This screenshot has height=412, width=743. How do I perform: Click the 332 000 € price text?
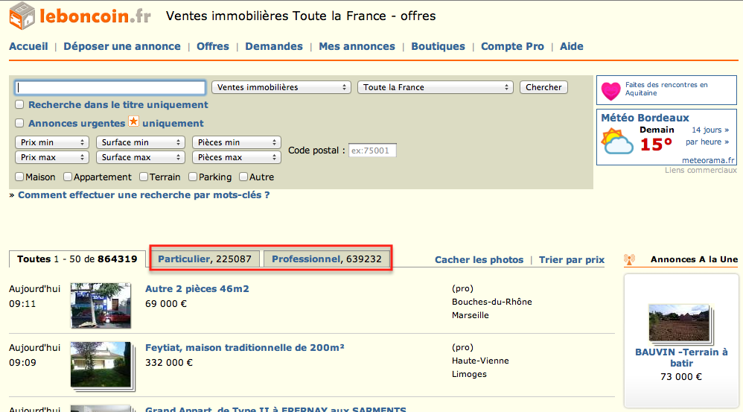169,363
